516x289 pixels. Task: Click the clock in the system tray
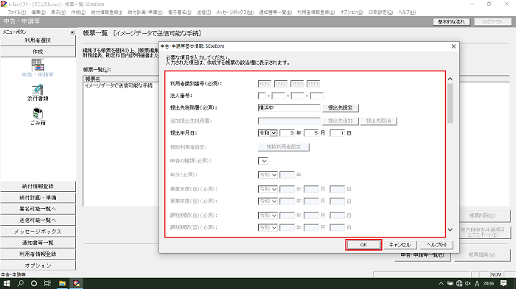pos(489,283)
